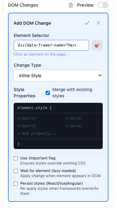This screenshot has height=211, width=117.
Task: Click the Element Selector label
Action: point(31,35)
